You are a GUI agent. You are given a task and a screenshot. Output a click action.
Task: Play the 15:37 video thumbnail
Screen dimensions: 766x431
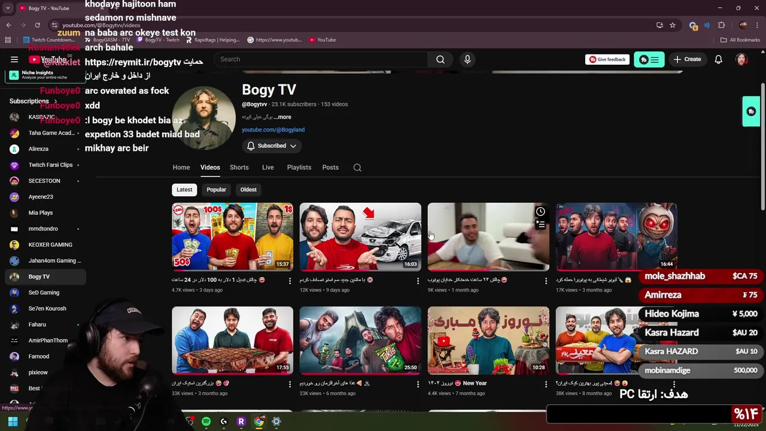pyautogui.click(x=232, y=236)
